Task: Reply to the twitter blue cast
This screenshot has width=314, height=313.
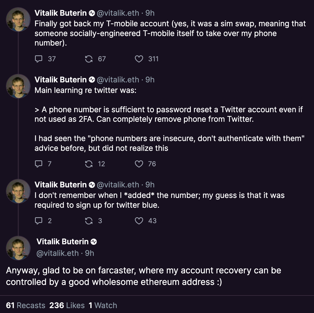Action: pyautogui.click(x=39, y=221)
